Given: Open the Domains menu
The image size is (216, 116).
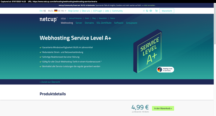Looking at the screenshot, I should [x=89, y=23].
